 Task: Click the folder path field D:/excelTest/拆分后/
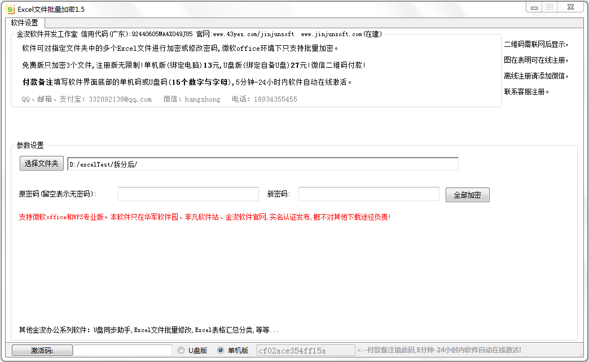point(262,164)
